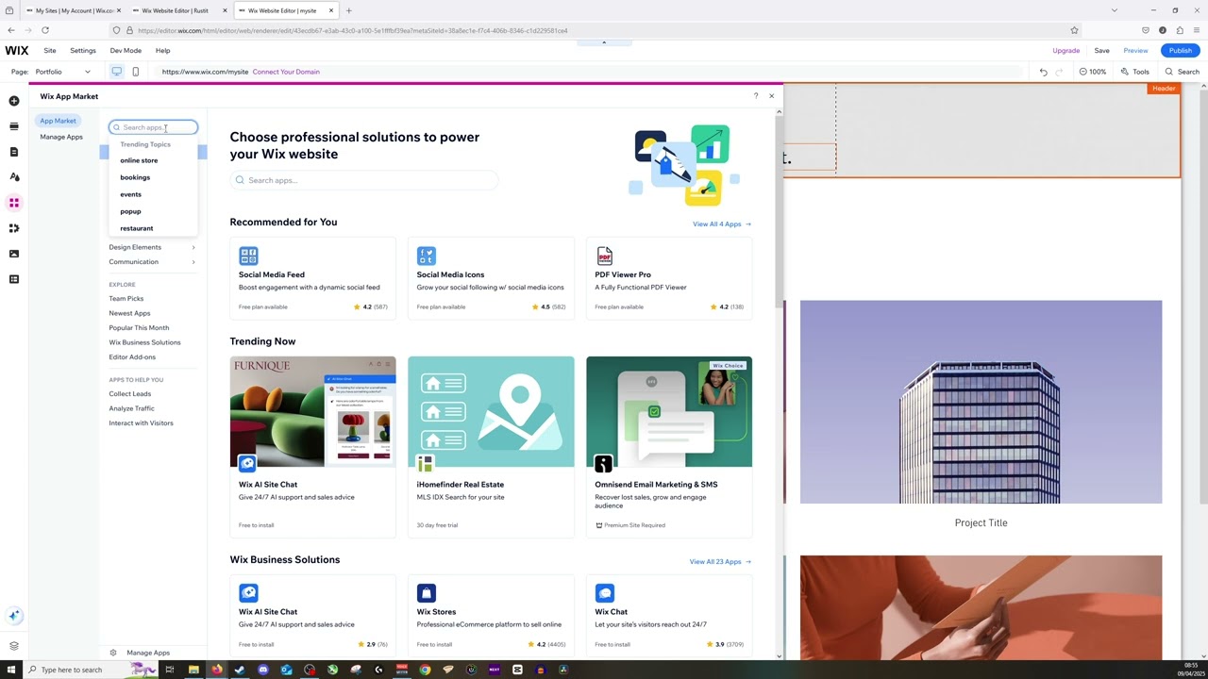The width and height of the screenshot is (1208, 679).
Task: Click the App Market sidebar icon
Action: coord(14,203)
